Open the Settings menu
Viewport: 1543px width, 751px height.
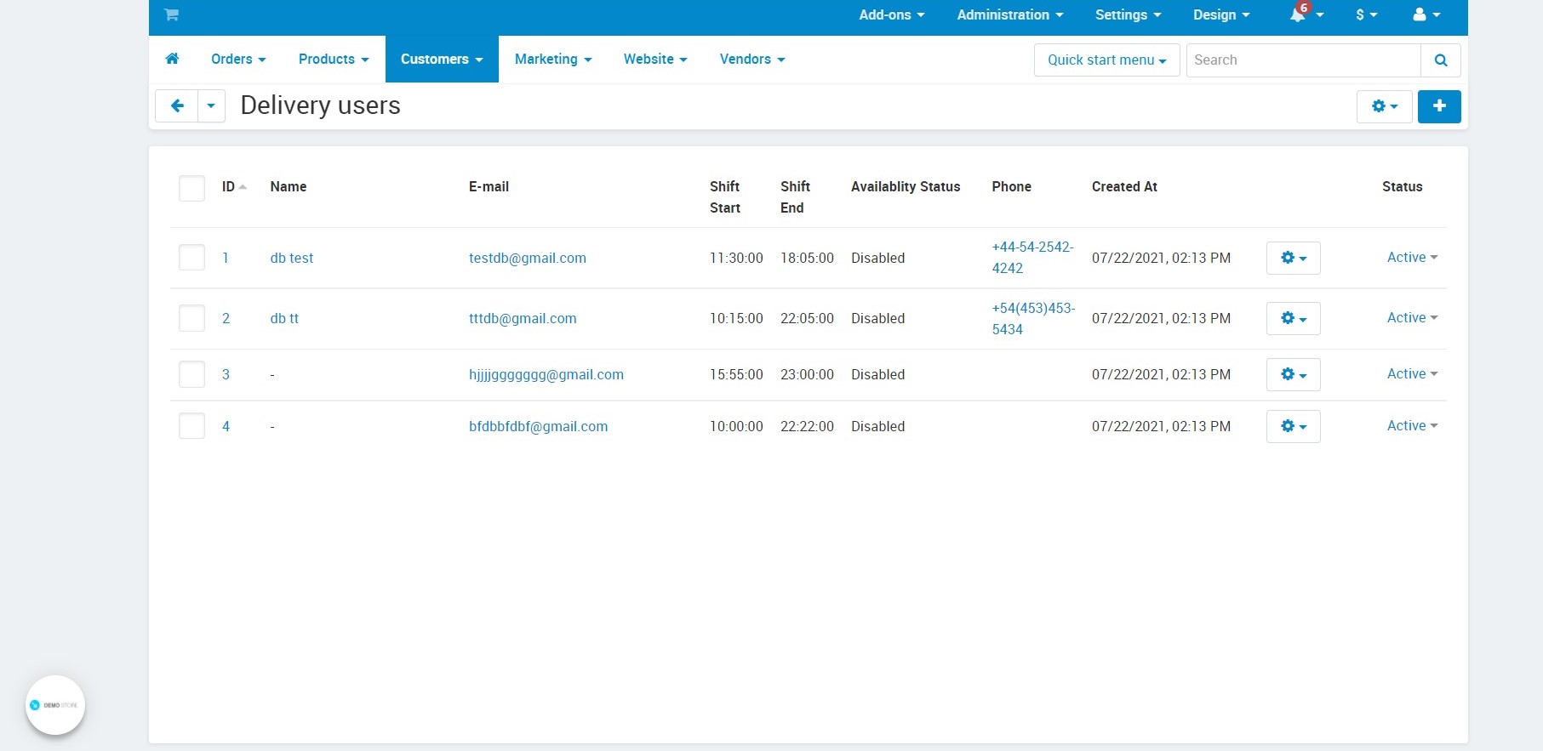tap(1128, 14)
